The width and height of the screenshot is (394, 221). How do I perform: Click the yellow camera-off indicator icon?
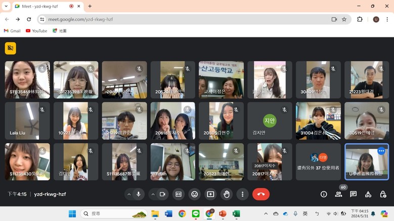coord(11,48)
